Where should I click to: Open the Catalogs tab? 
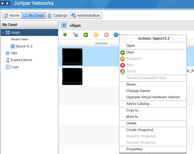coord(58,15)
